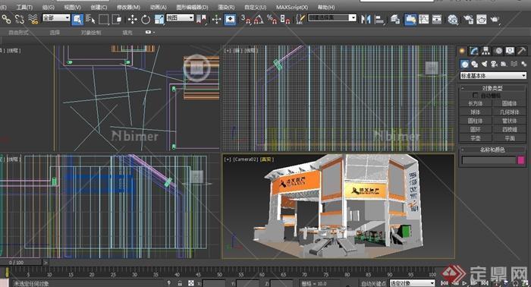Image resolution: width=531 pixels, height=287 pixels.
Task: Open the 工具(T) menu
Action: [x=24, y=7]
